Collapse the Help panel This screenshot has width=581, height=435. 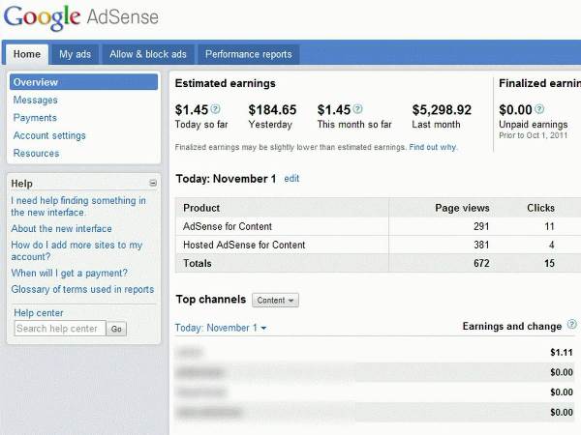[x=153, y=183]
